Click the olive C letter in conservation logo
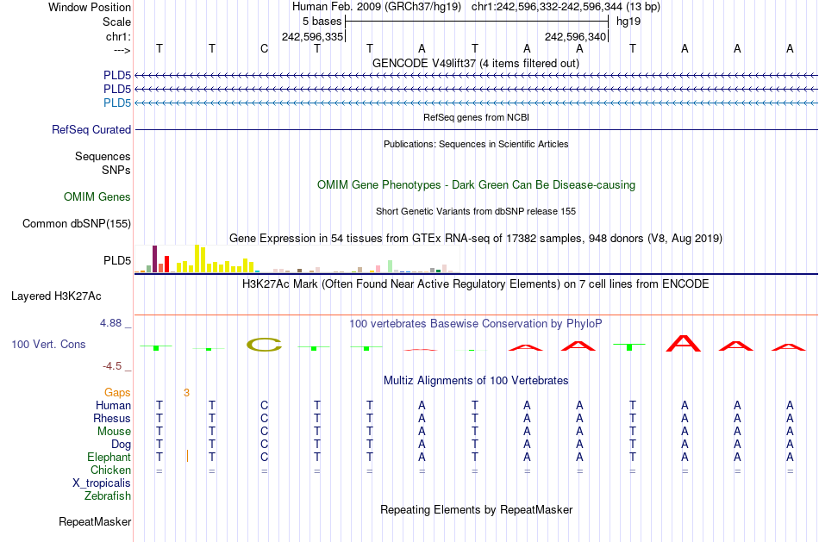The image size is (819, 542). click(x=265, y=345)
